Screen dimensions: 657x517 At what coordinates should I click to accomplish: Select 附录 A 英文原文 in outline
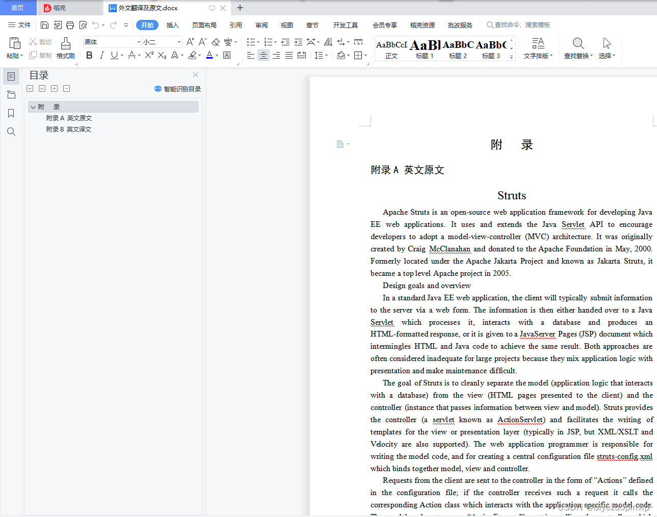(69, 118)
